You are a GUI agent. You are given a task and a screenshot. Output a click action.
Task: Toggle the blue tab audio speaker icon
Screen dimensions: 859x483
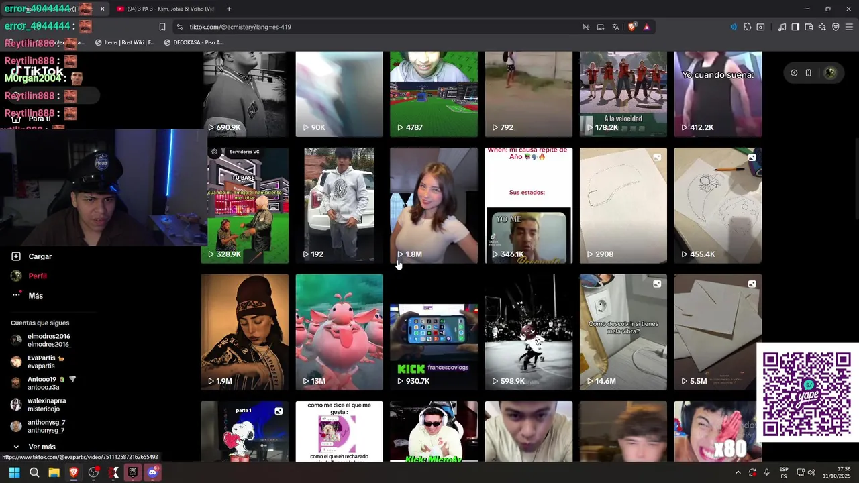pos(733,27)
